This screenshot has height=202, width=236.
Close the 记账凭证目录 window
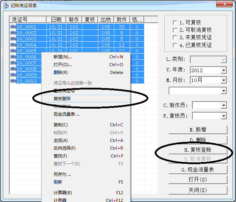pyautogui.click(x=225, y=4)
